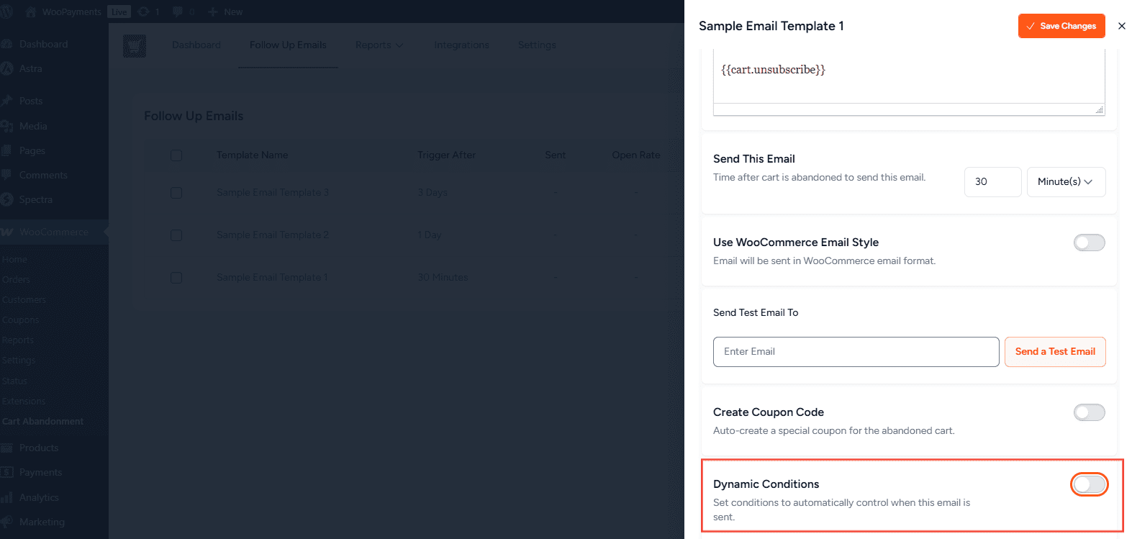This screenshot has height=539, width=1132.
Task: Expand the Reports dropdown in top navigation
Action: point(379,45)
